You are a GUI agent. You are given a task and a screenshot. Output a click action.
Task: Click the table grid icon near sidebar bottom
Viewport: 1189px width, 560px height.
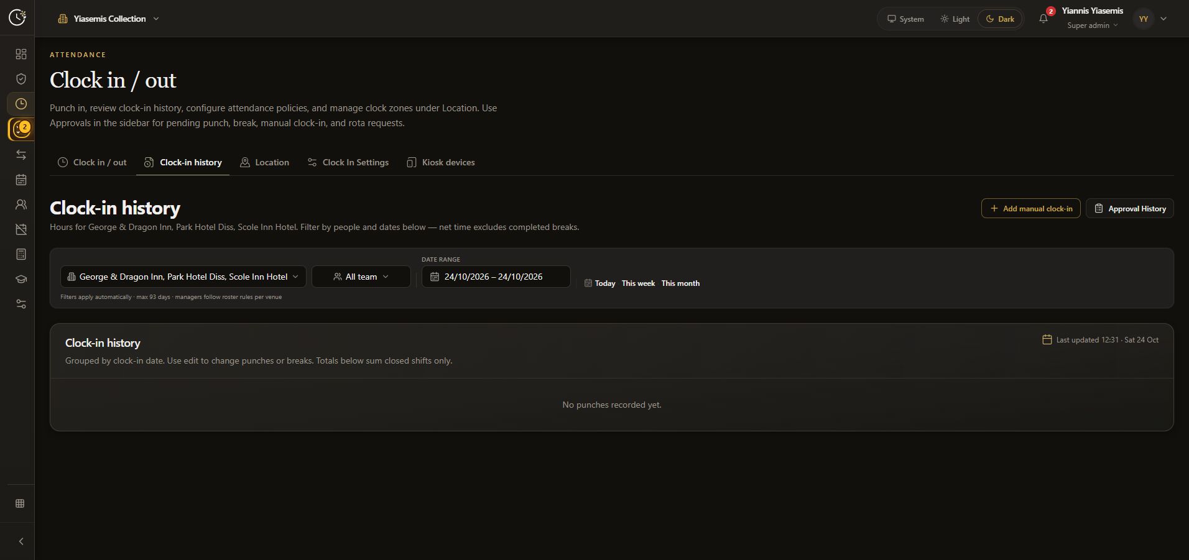tap(20, 503)
